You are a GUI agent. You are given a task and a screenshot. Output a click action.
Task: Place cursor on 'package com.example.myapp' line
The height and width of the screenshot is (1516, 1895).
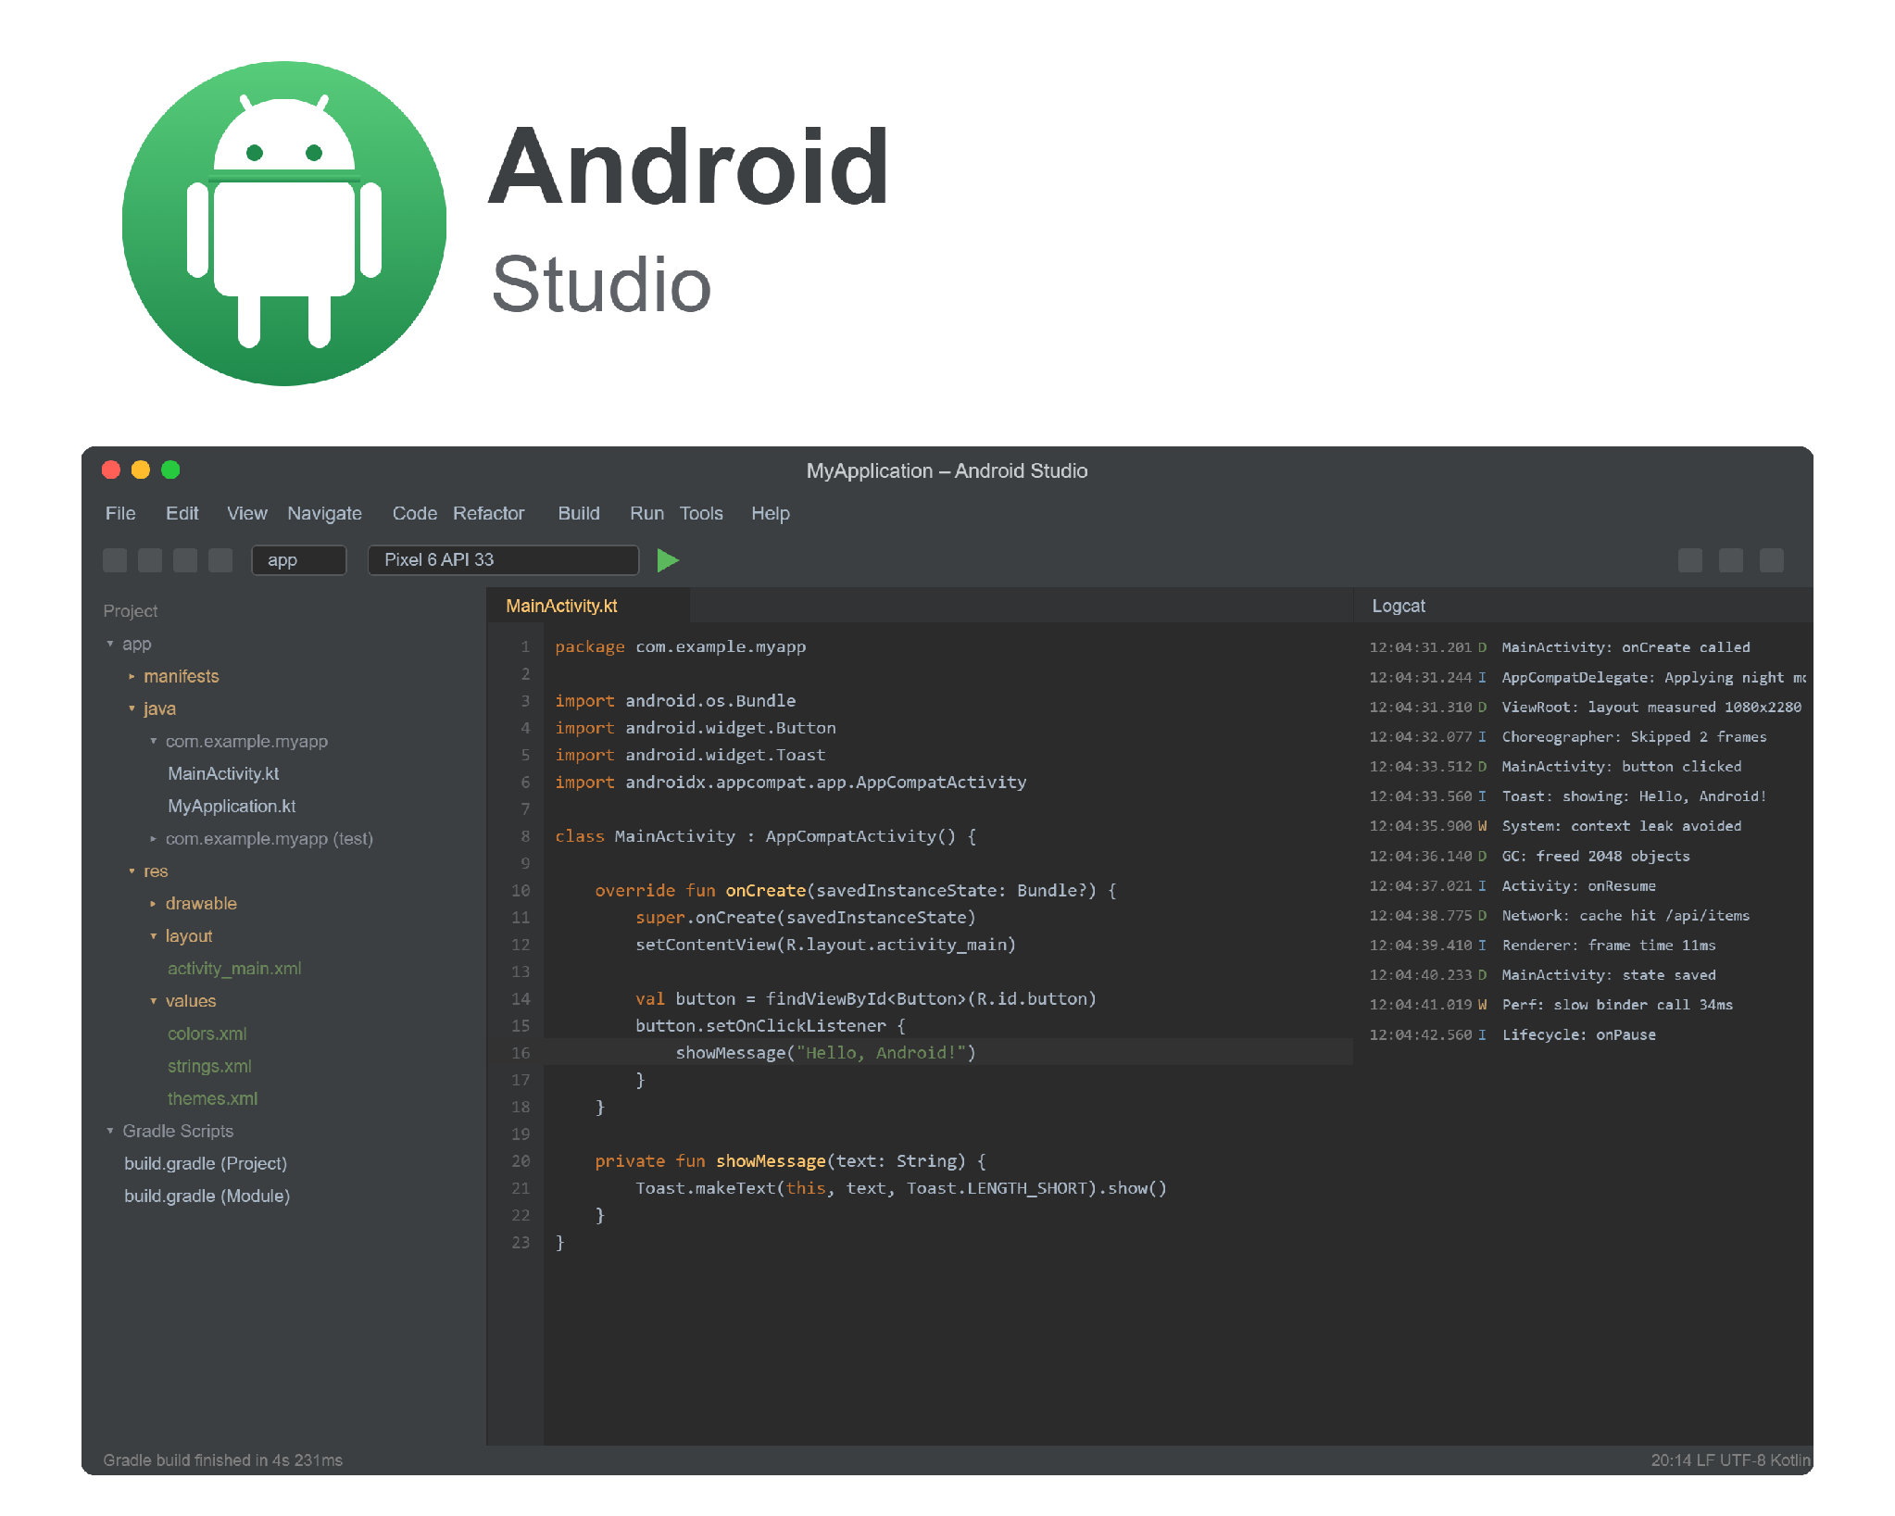click(x=681, y=646)
